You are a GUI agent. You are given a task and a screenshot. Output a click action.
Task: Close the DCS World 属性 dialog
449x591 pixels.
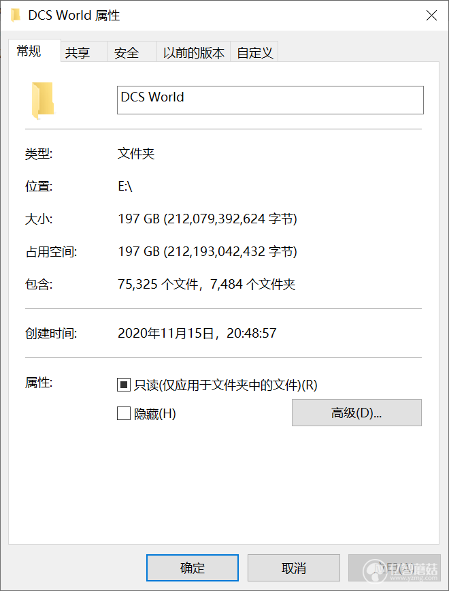pos(431,16)
